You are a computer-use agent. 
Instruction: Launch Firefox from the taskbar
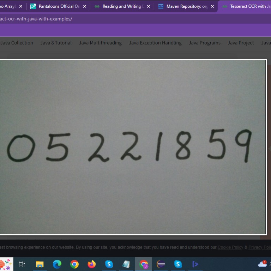(x=92, y=264)
